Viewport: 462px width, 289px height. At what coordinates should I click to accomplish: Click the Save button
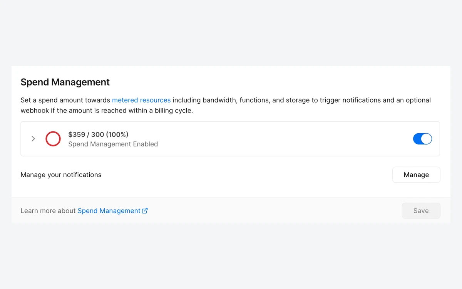421,211
